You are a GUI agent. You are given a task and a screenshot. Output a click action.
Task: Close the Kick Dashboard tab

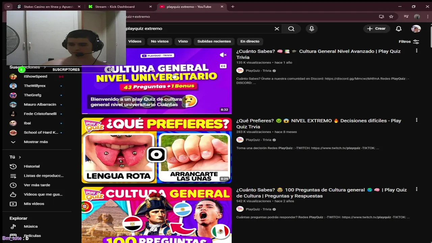point(151,6)
